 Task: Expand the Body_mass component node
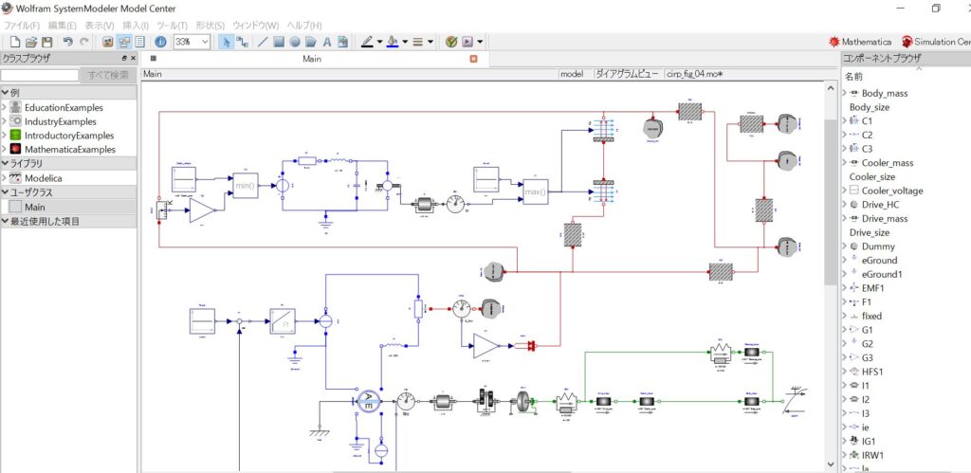[844, 93]
